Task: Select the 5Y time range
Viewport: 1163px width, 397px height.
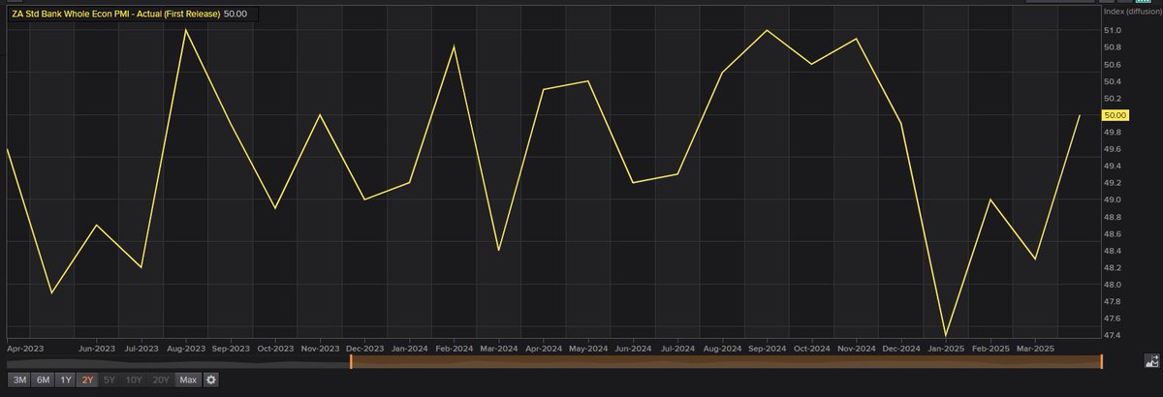Action: coord(110,381)
